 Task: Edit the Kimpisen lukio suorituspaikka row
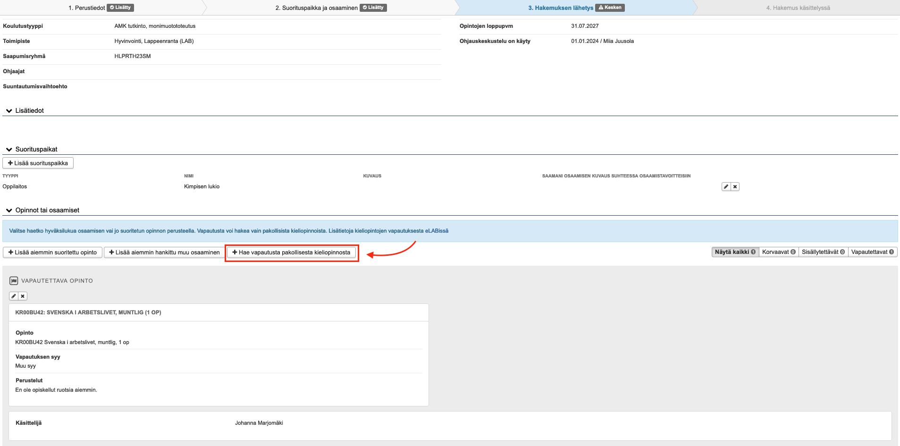726,187
